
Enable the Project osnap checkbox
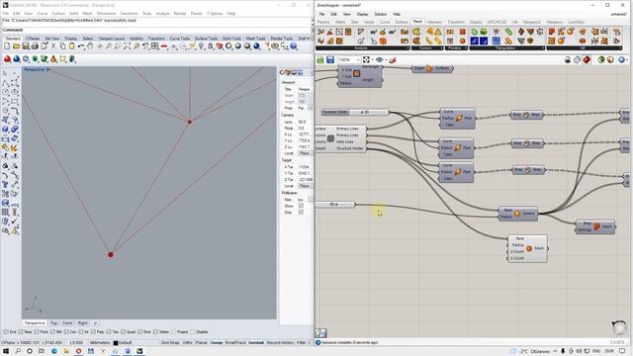[174, 332]
